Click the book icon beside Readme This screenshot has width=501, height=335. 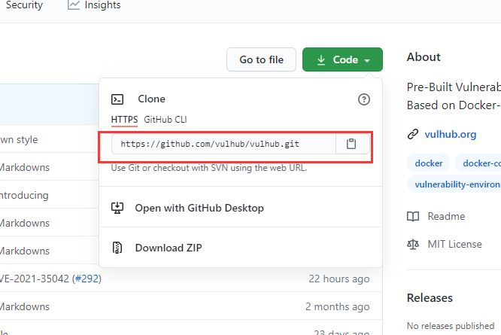(x=413, y=216)
